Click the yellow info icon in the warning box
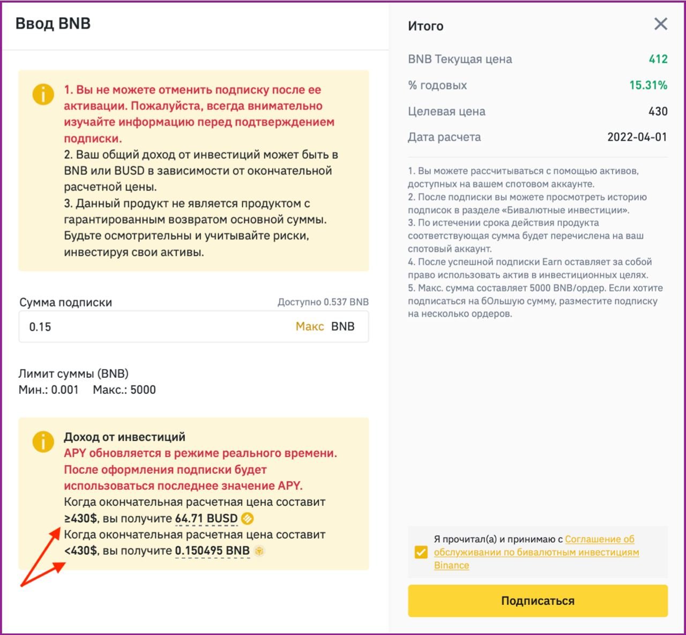 [43, 94]
